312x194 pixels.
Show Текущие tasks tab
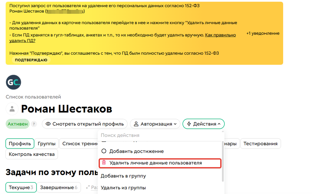point(21,187)
